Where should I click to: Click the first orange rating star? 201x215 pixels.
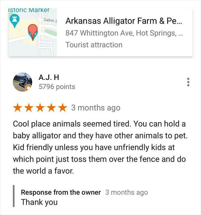tap(18, 108)
